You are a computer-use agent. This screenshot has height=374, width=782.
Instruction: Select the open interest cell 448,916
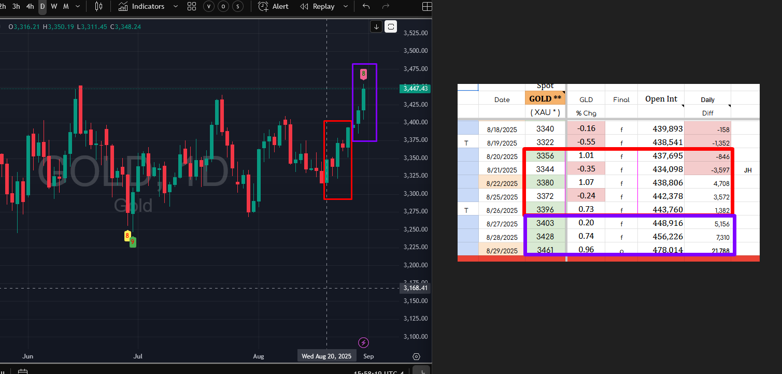tap(661, 223)
